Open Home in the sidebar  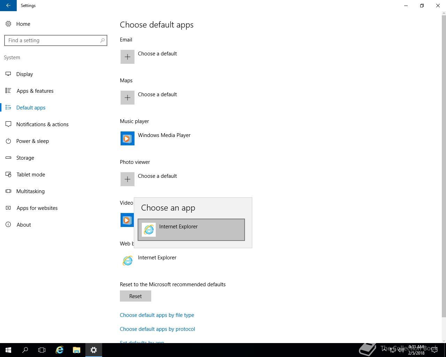(x=23, y=24)
